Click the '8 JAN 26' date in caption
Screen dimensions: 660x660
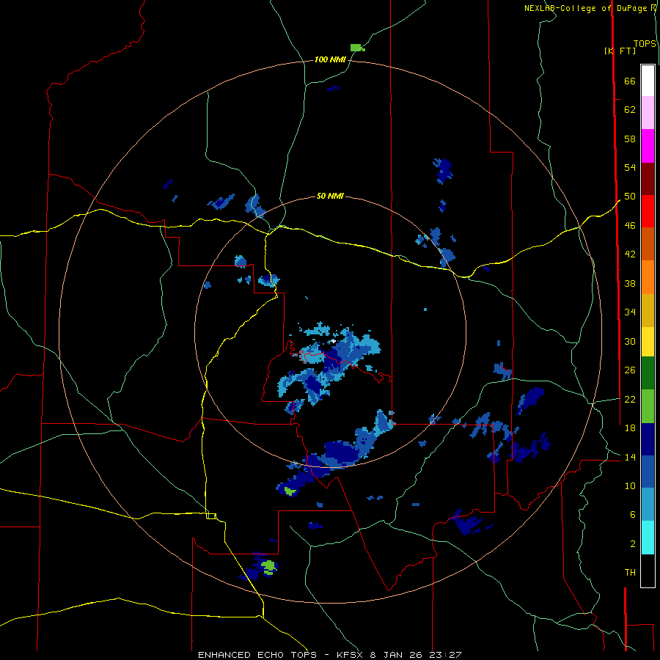(x=397, y=655)
